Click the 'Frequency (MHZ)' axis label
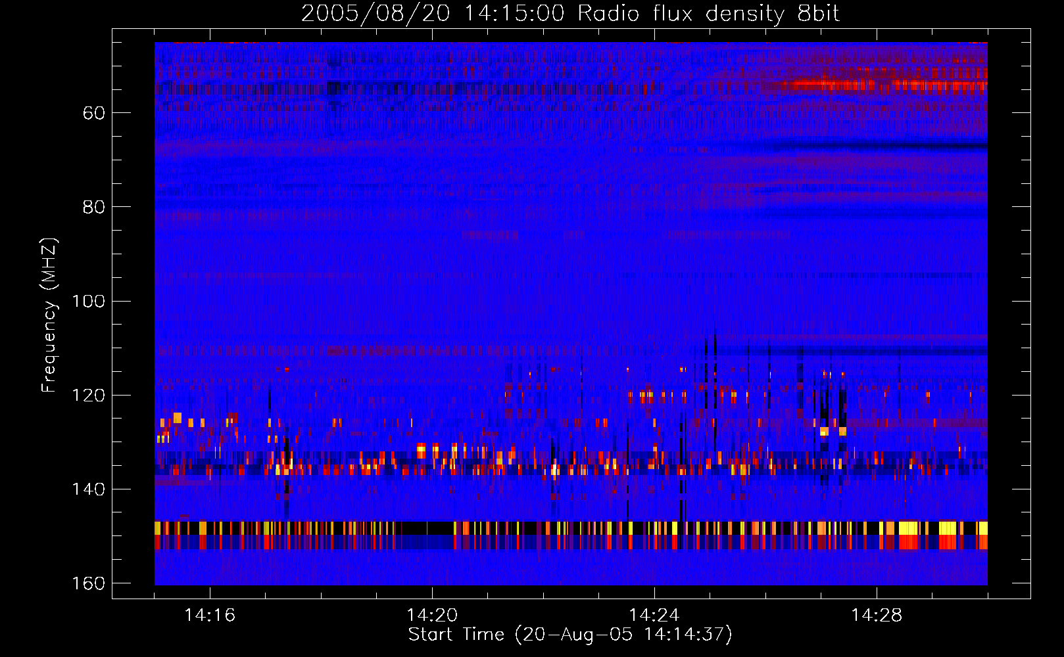The width and height of the screenshot is (1064, 657). click(49, 315)
